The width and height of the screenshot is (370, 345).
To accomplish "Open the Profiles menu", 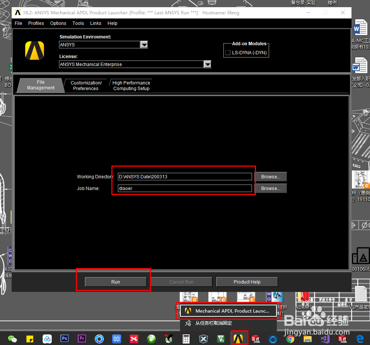I will tap(36, 23).
